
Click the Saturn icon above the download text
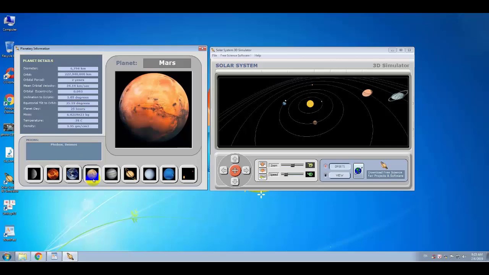coord(384,165)
